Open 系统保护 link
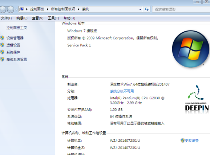 (x=13, y=52)
